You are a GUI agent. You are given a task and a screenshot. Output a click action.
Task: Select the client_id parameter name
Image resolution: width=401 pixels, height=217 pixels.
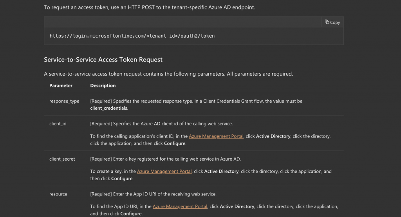[58, 124]
